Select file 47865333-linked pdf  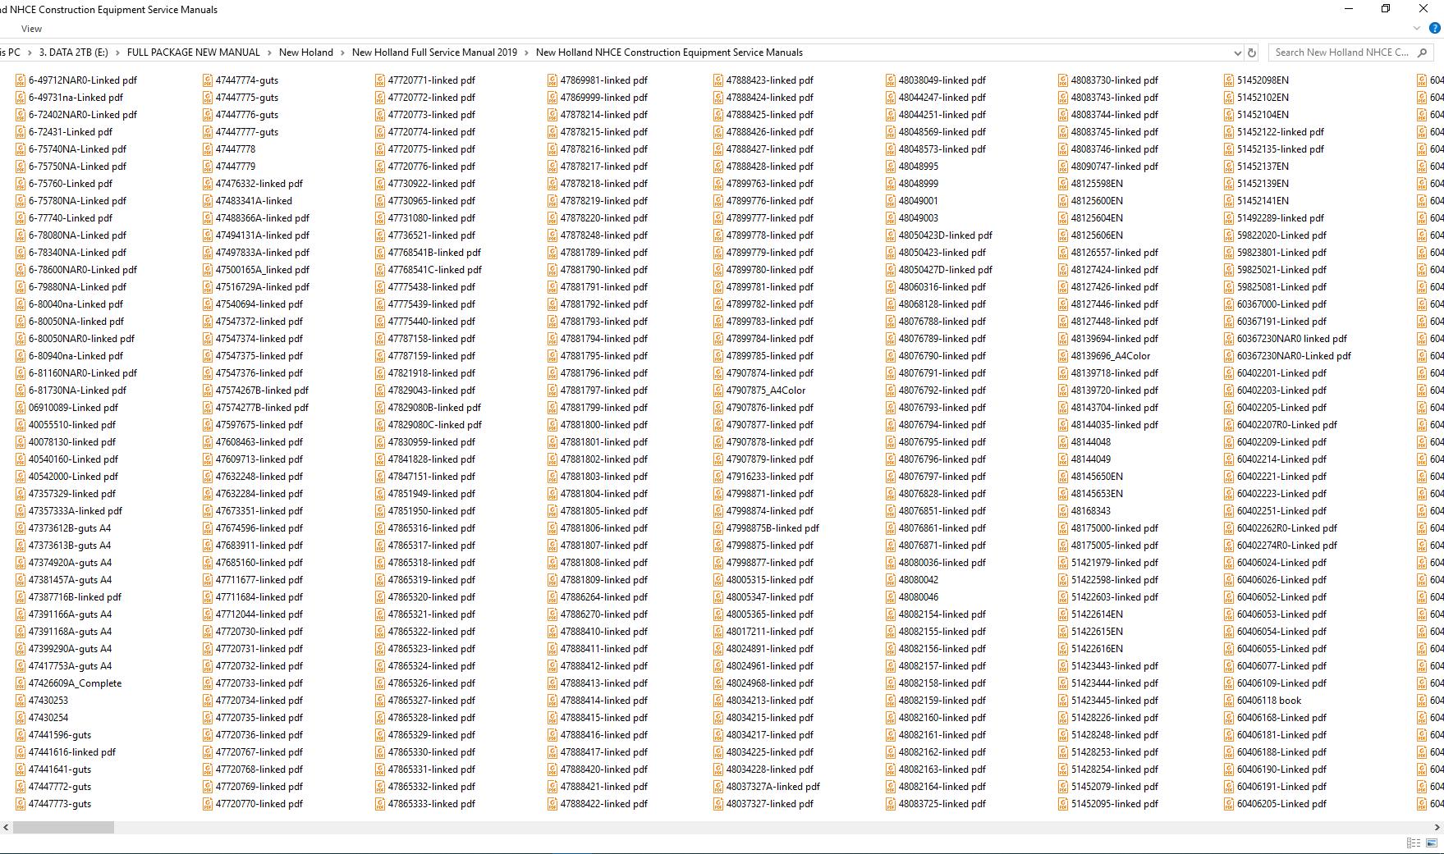[x=425, y=804]
